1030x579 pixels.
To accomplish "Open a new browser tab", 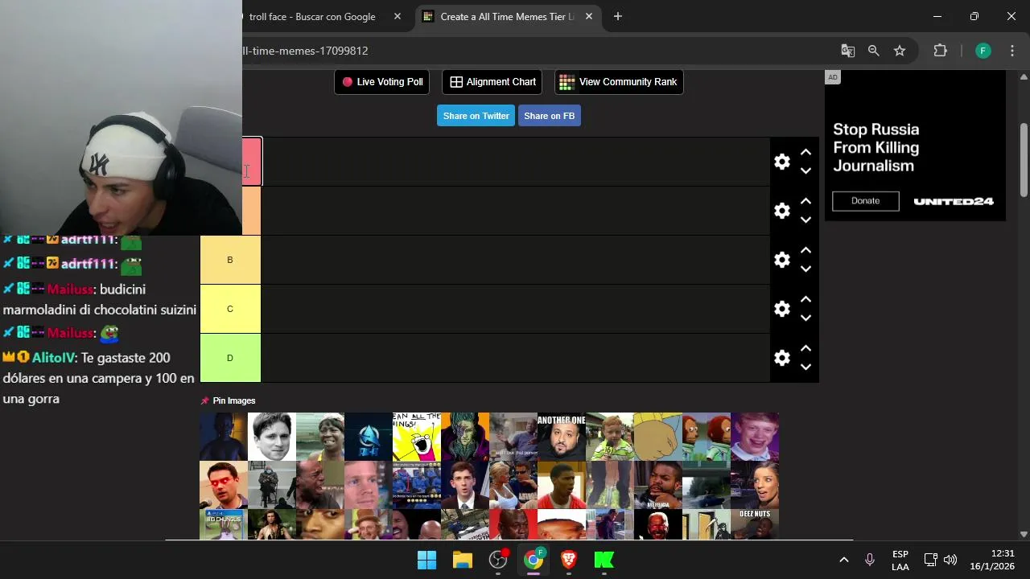I will tap(618, 17).
